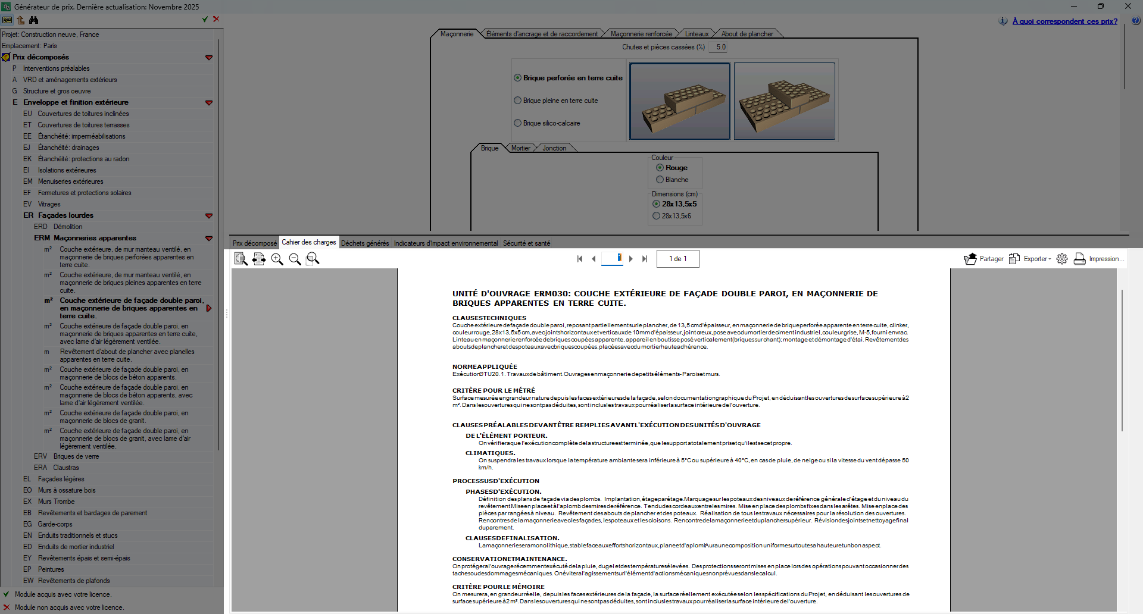Image resolution: width=1143 pixels, height=614 pixels.
Task: Go to the previous page
Action: tap(594, 259)
